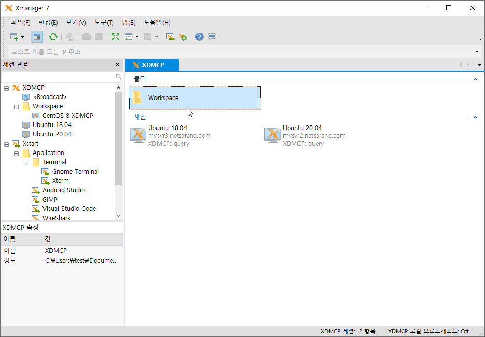Collapse the Workspace tree folder

pyautogui.click(x=17, y=107)
